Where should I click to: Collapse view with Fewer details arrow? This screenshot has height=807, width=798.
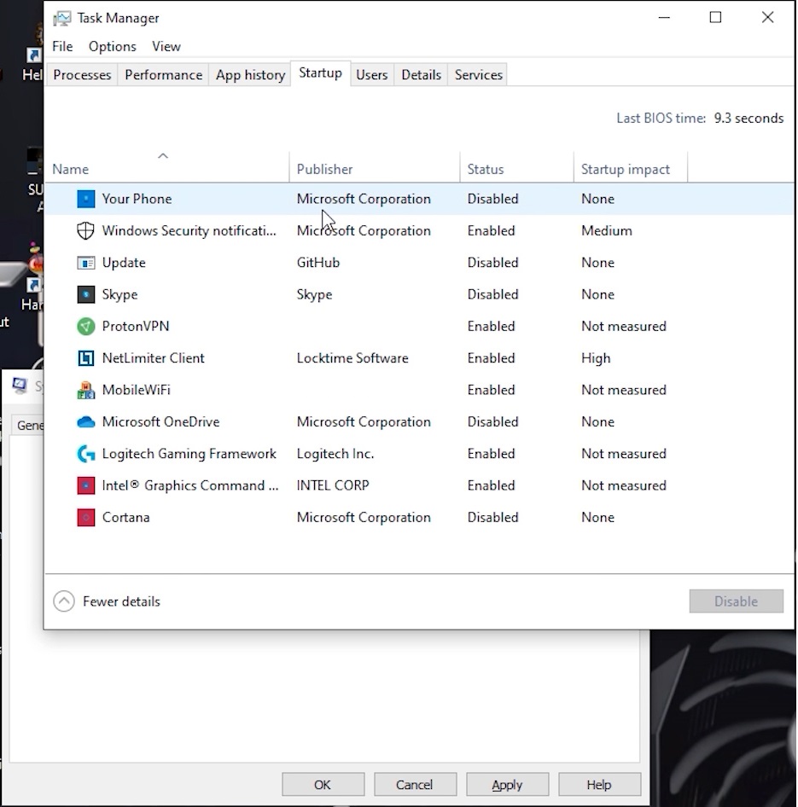[x=64, y=601]
